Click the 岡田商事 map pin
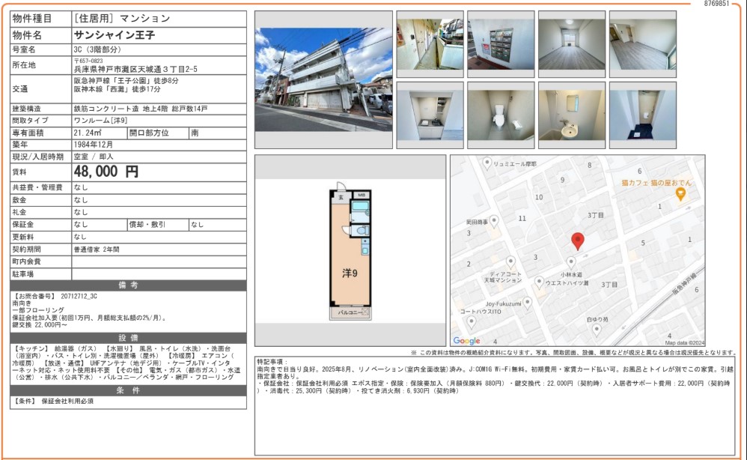The image size is (747, 460). 494,220
